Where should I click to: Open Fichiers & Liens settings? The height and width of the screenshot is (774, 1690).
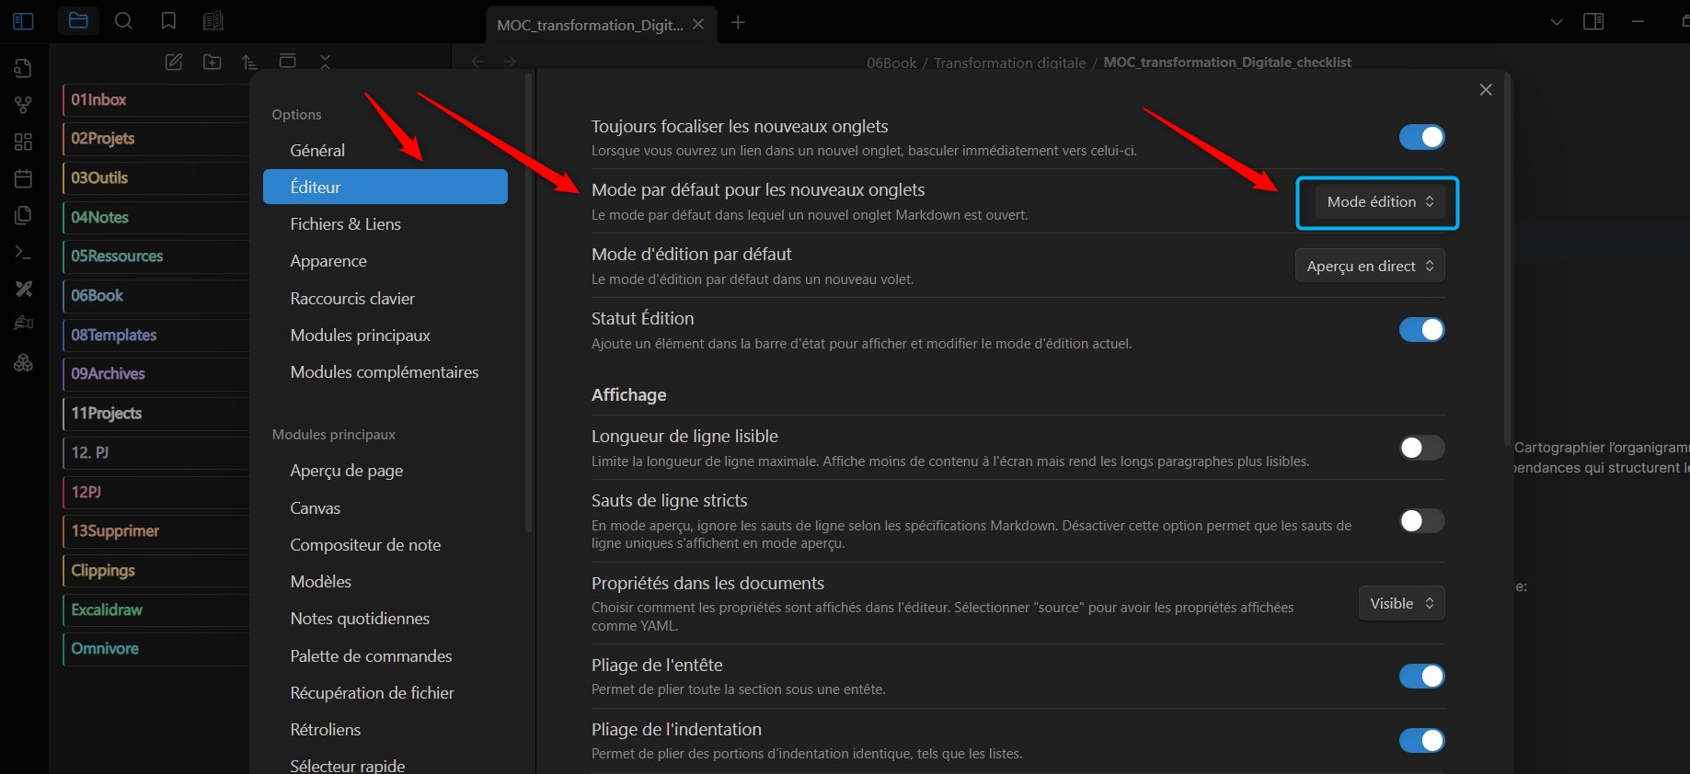tap(385, 224)
